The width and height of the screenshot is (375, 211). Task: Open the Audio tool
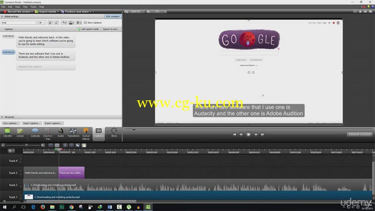[x=60, y=133]
